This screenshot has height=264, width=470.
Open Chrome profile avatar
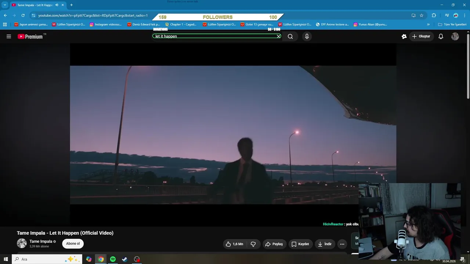pyautogui.click(x=456, y=15)
